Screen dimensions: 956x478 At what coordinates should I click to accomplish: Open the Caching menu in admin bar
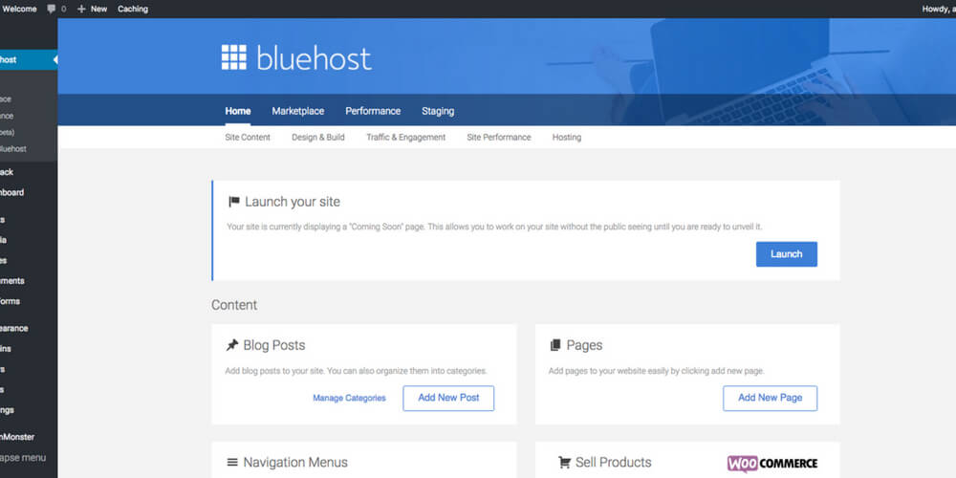pyautogui.click(x=133, y=9)
